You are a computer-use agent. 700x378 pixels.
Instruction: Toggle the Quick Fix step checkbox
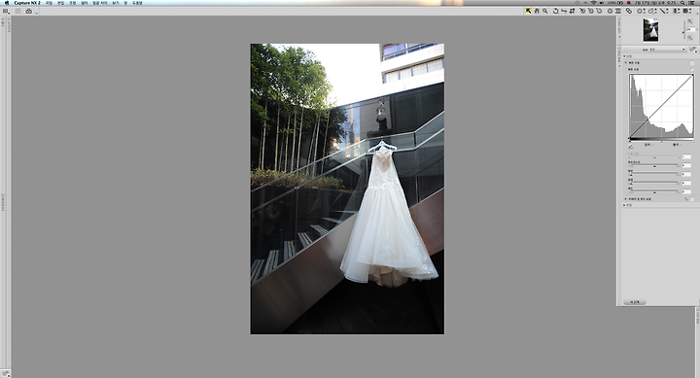click(692, 63)
